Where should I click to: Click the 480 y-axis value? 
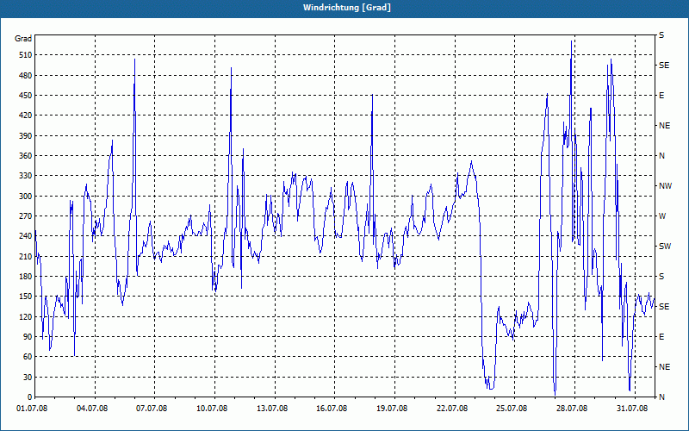pos(26,76)
